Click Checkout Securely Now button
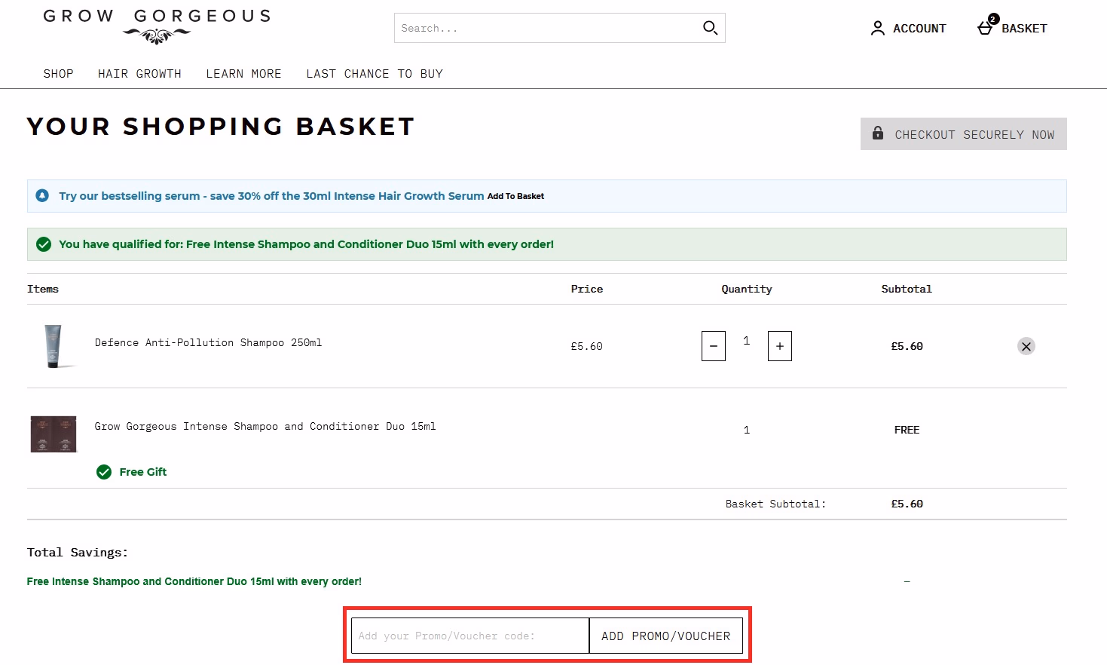1107x665 pixels. tap(964, 133)
